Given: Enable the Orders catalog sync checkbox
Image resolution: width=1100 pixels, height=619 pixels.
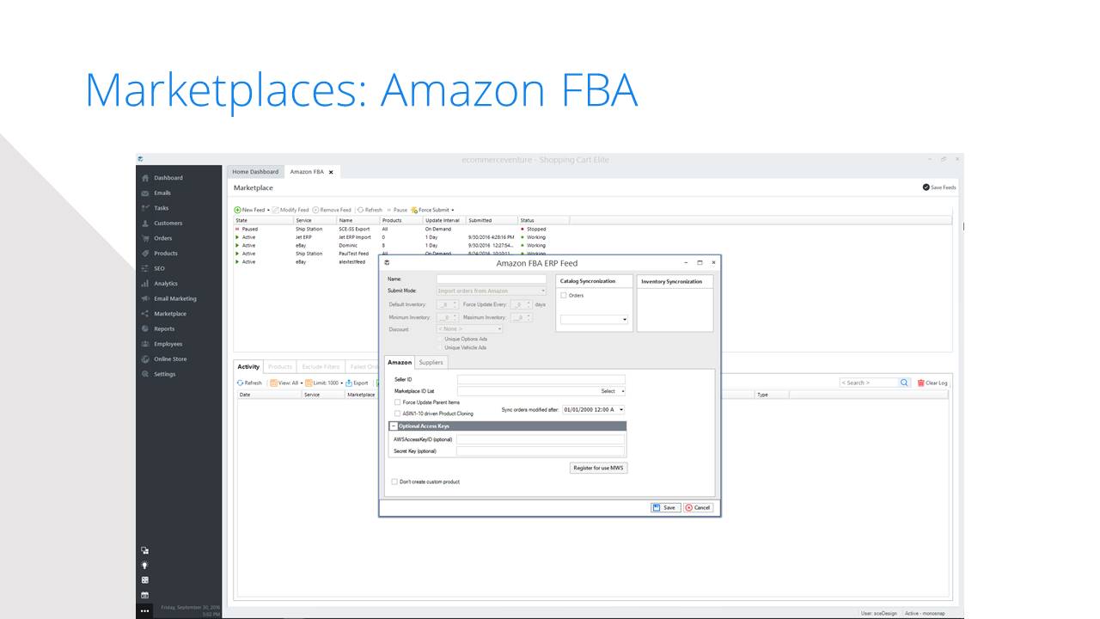Looking at the screenshot, I should (564, 296).
